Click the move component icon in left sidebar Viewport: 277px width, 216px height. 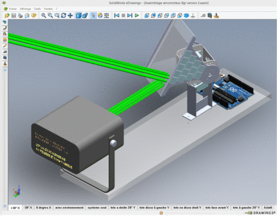coord(5,28)
